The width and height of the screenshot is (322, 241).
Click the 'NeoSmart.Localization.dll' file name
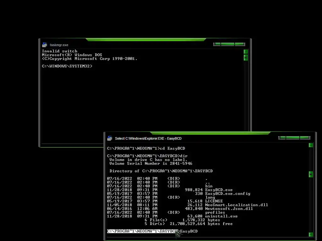(x=236, y=205)
